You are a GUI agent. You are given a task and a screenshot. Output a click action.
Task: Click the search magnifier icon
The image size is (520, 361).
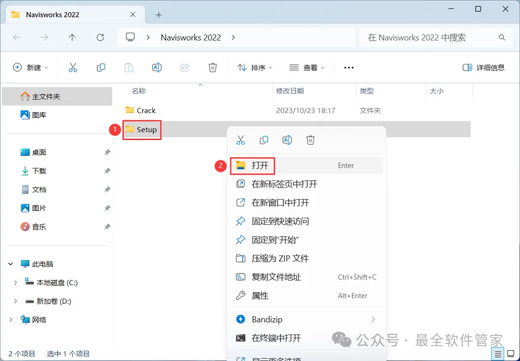502,38
